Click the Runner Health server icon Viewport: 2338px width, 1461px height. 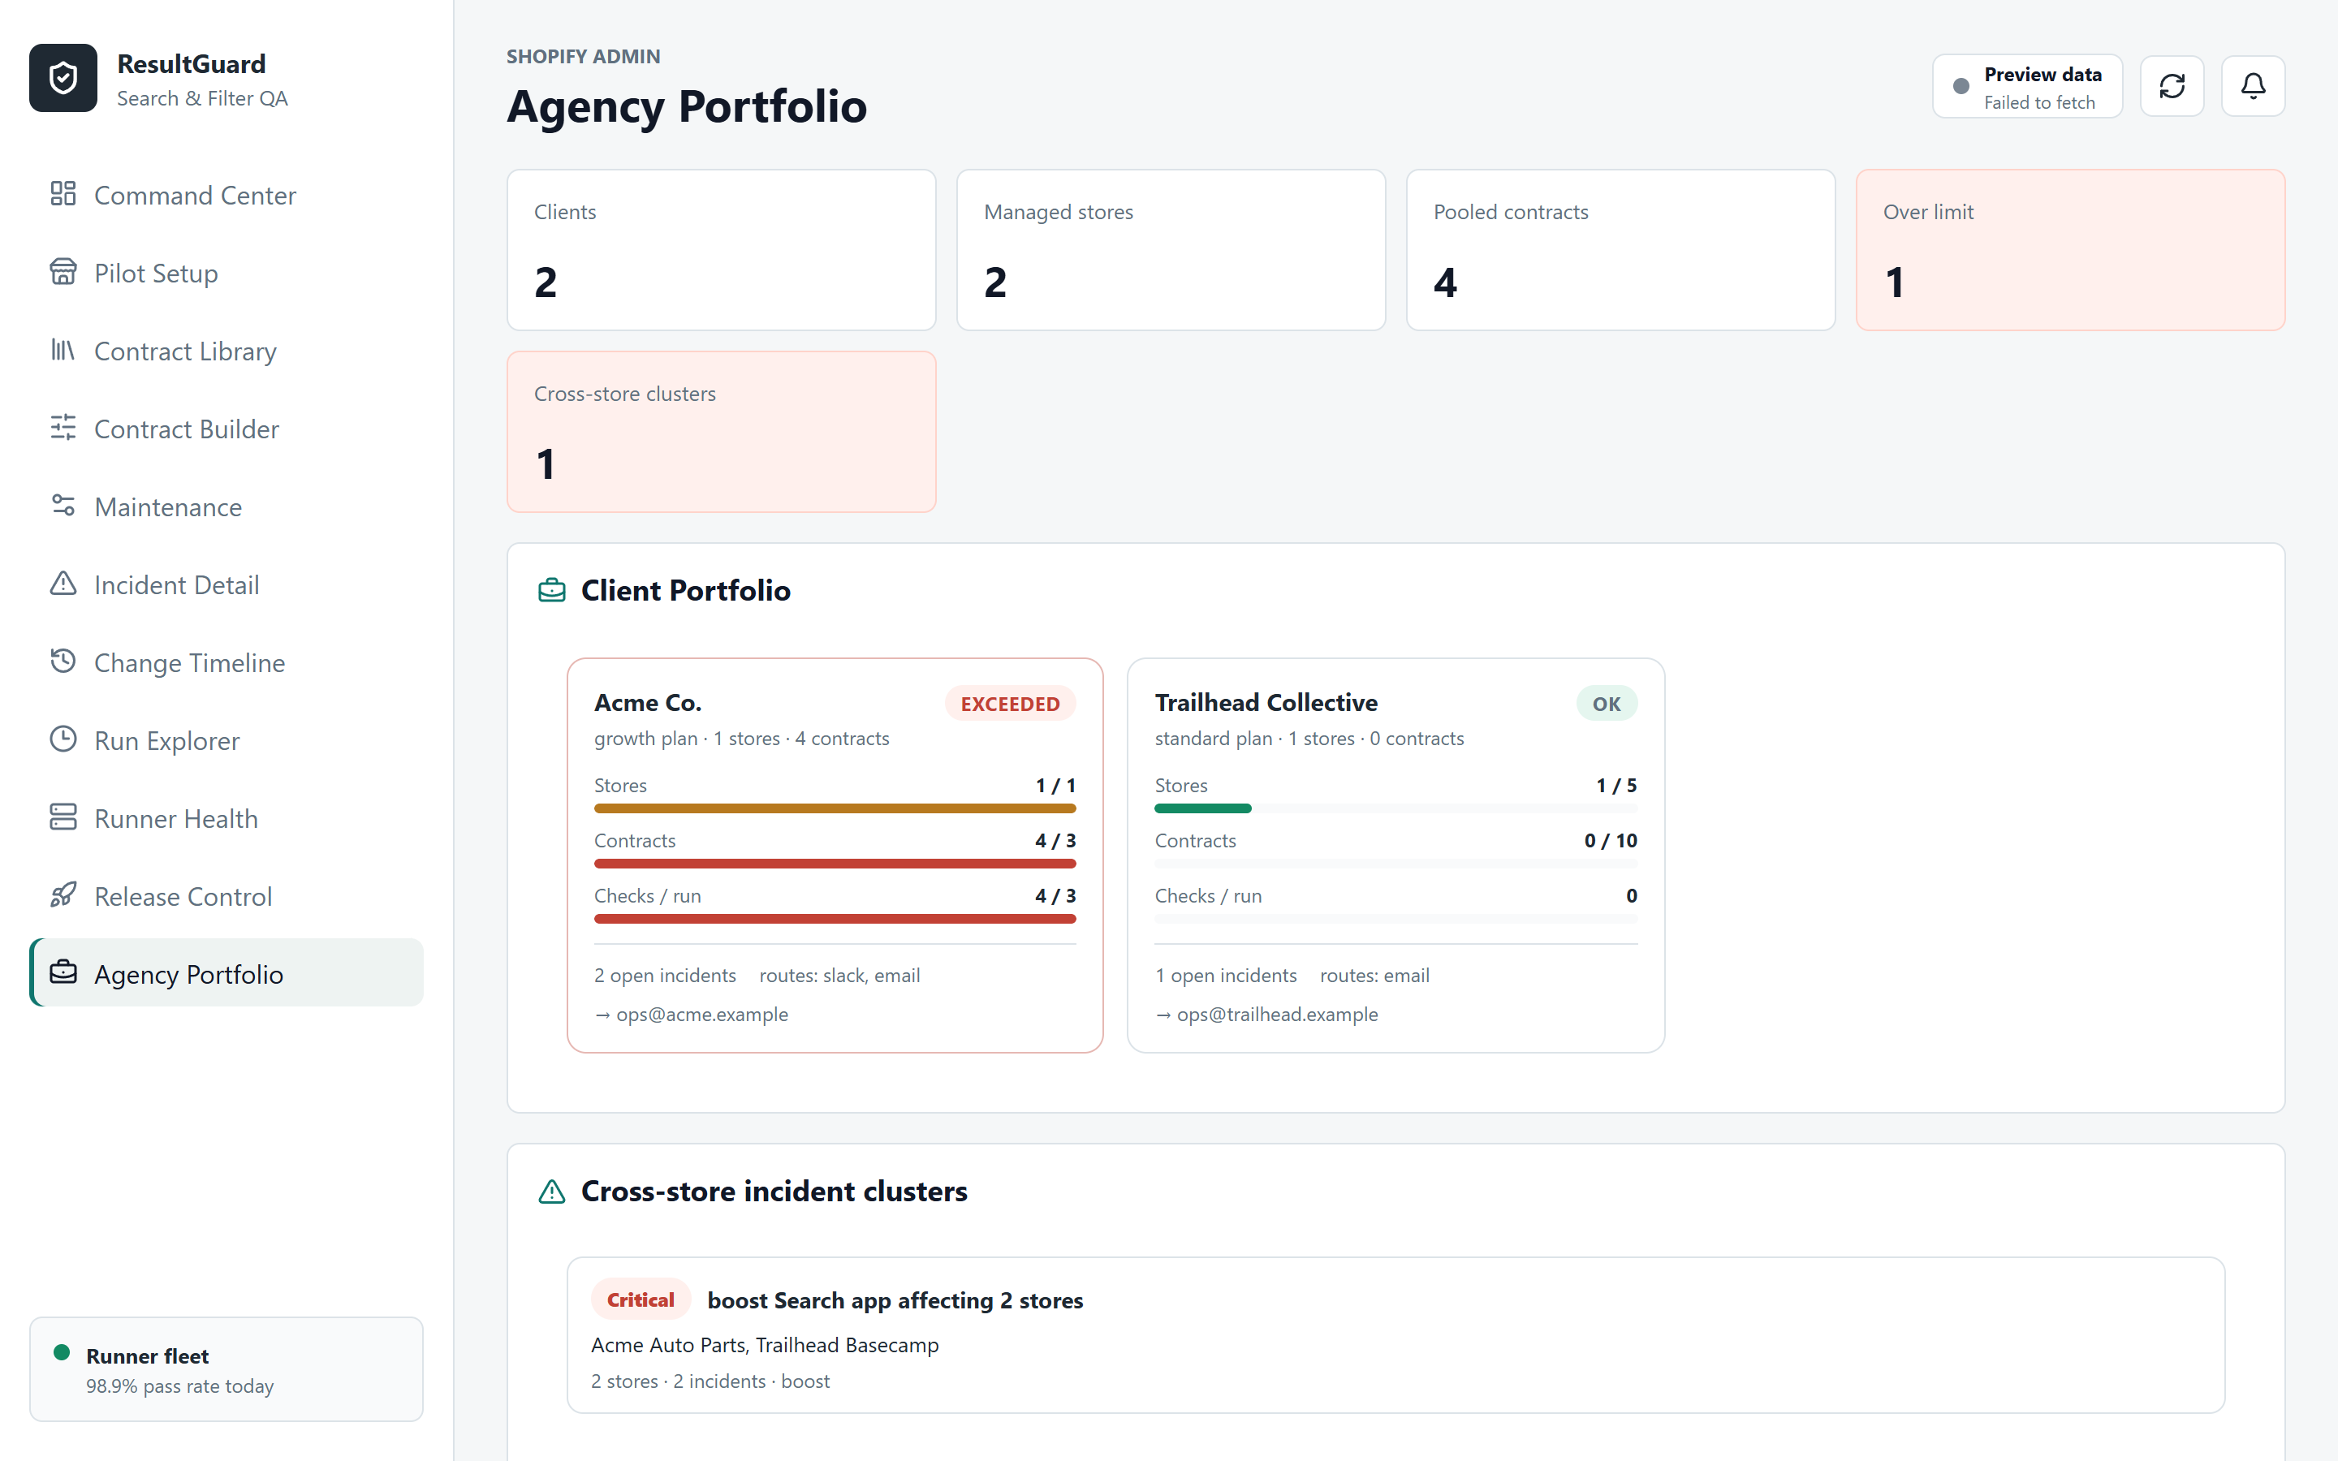63,817
